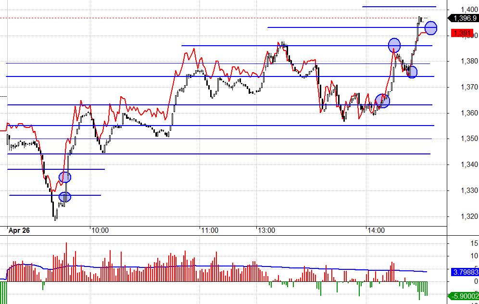The height and width of the screenshot is (304, 479).
Task: Click the 1,380 price axis label
Action: coord(469,61)
